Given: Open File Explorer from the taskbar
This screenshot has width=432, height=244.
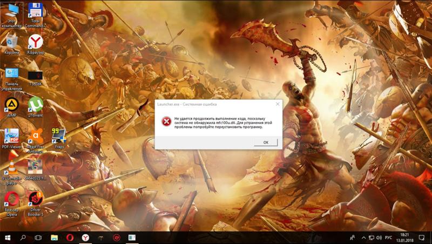Looking at the screenshot, I should click(x=55, y=238).
